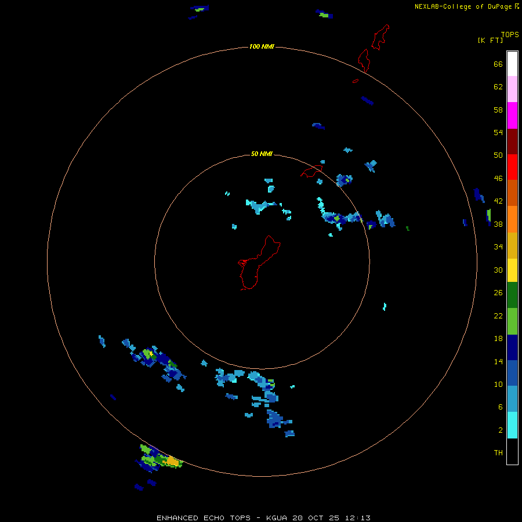Click the '18' scale value

[498, 339]
